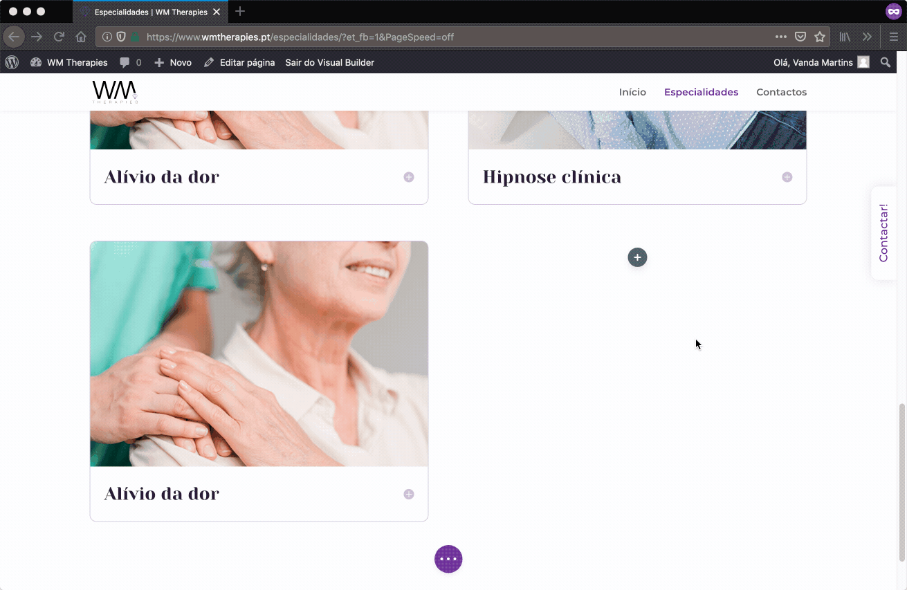Open the Firefox library icon
The width and height of the screenshot is (907, 590).
[x=845, y=37]
